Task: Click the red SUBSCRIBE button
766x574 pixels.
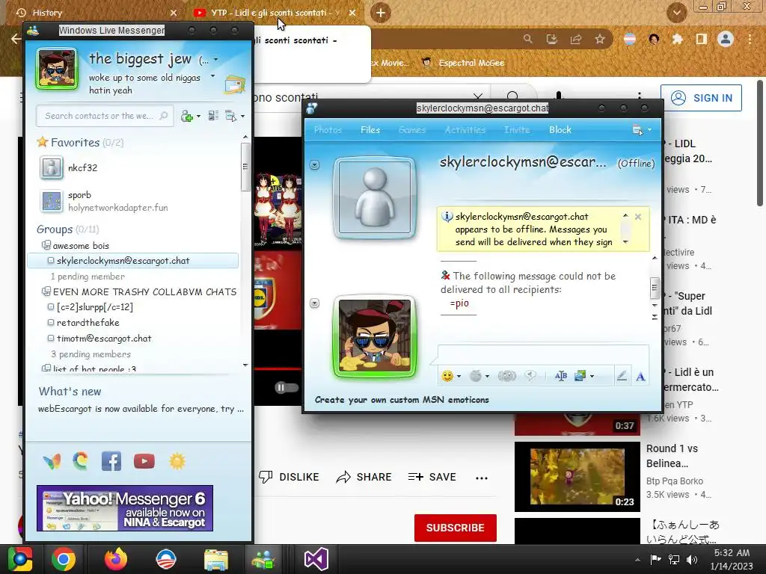Action: 456,528
